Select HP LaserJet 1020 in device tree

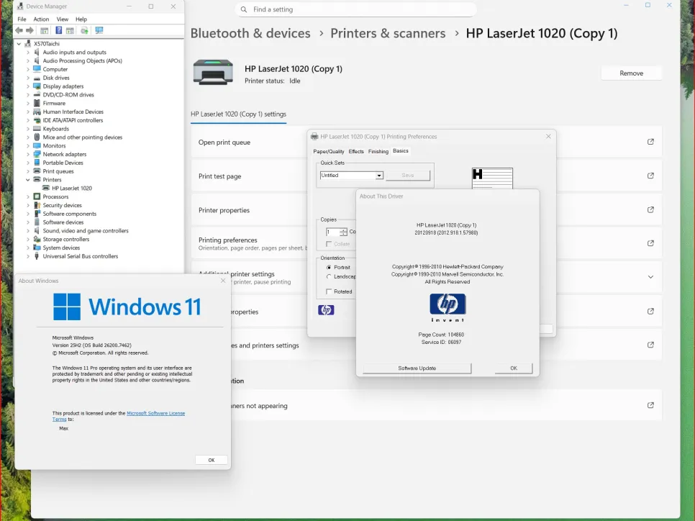tap(71, 189)
